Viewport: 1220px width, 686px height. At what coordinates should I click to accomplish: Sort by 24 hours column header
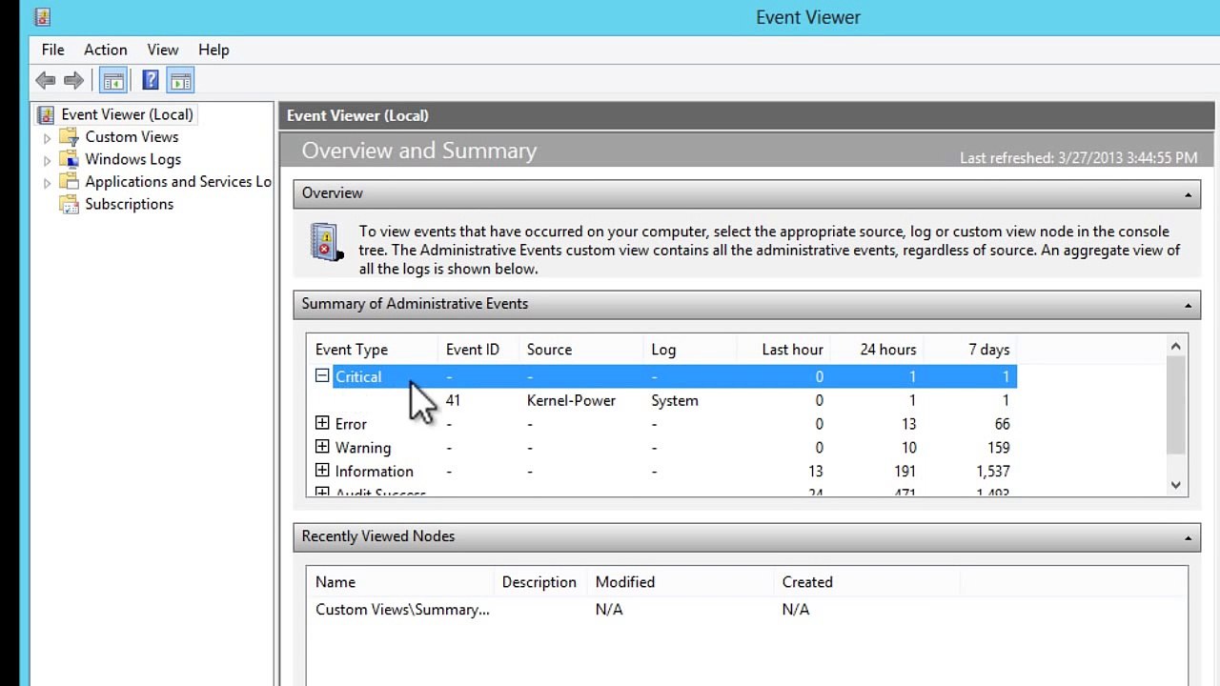pyautogui.click(x=875, y=350)
